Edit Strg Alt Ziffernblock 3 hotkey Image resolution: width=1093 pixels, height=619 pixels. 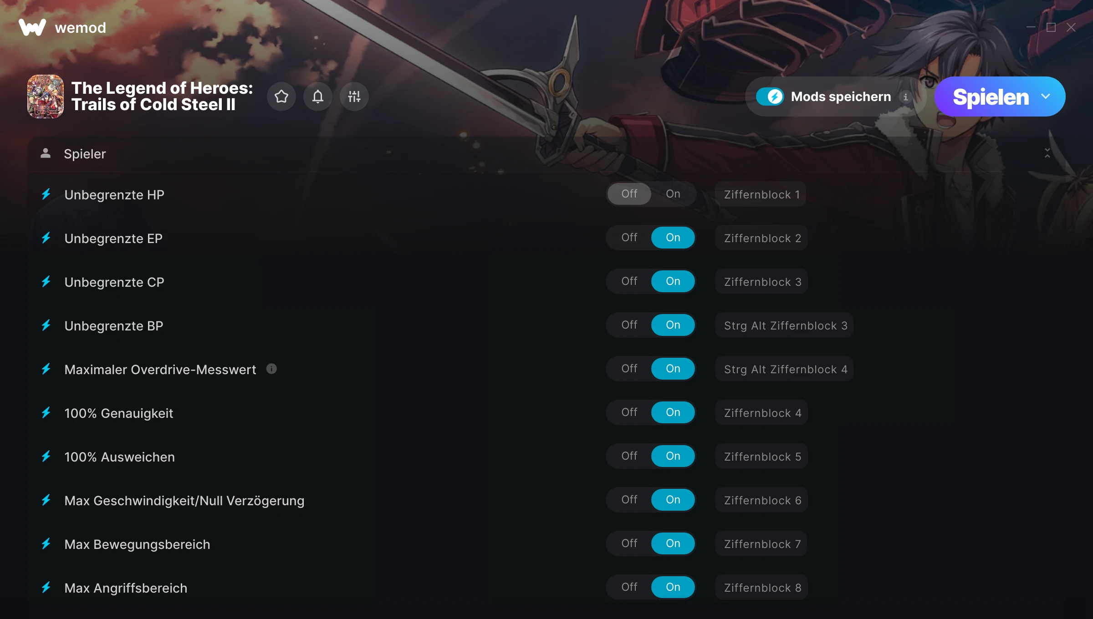(x=785, y=325)
